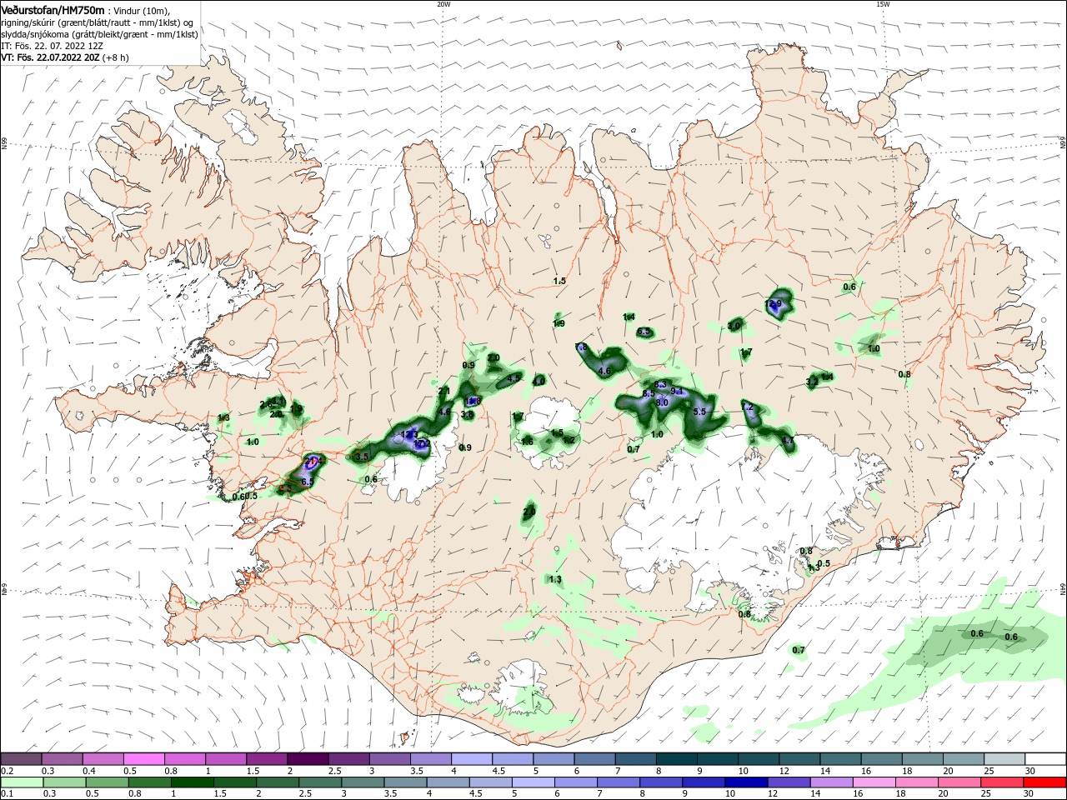Click the 2.6 precipitation value
This screenshot has height=800, width=1067.
tap(267, 404)
